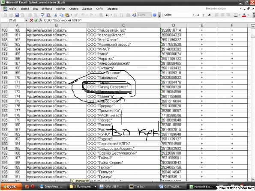Viewport: 255px width, 191px height.
Task: Open Insert Function fx button
Action: tap(40, 20)
